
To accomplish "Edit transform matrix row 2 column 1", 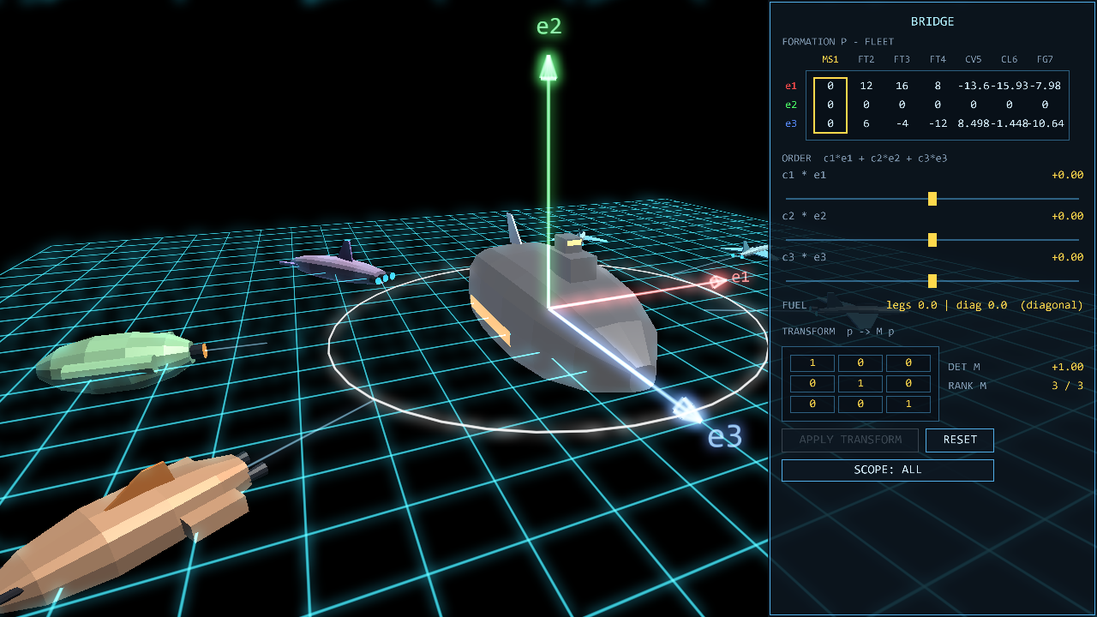I will coord(812,384).
